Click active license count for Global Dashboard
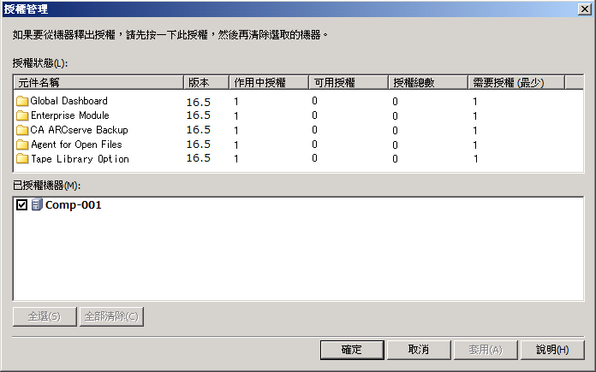Screen dimensions: 596x372 click(236, 102)
